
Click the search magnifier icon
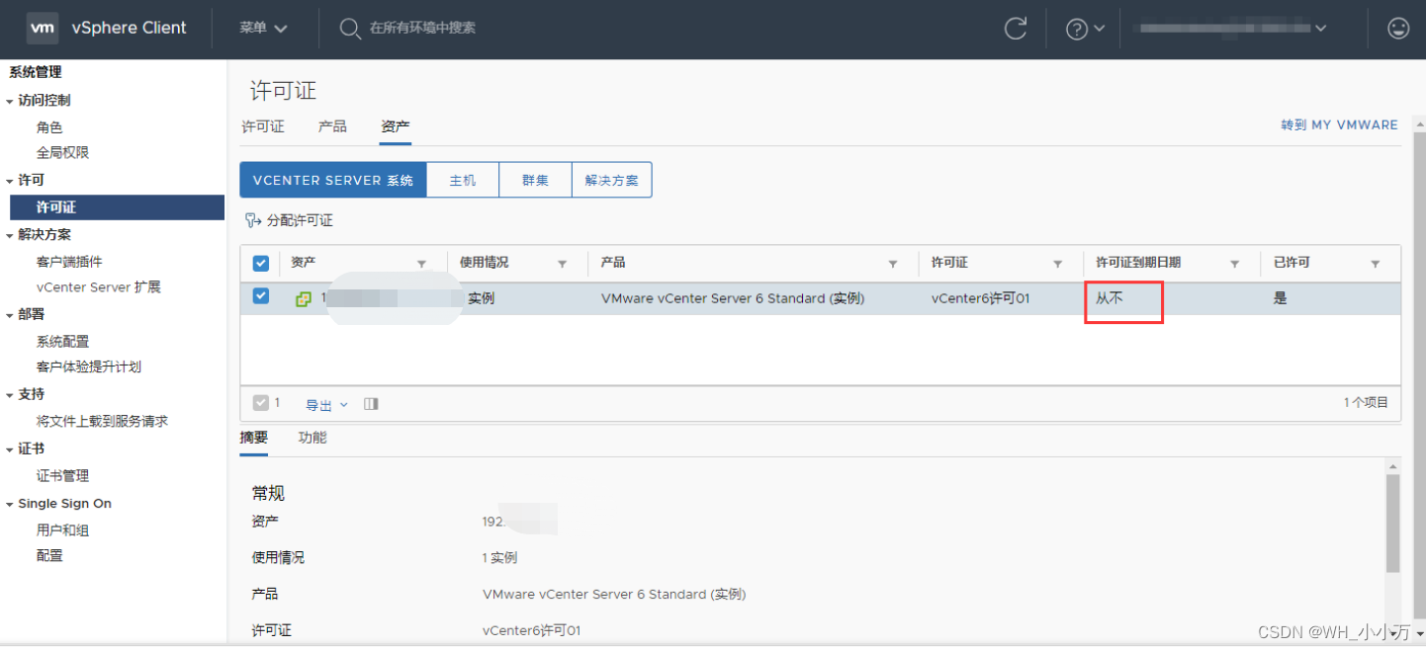(x=349, y=29)
